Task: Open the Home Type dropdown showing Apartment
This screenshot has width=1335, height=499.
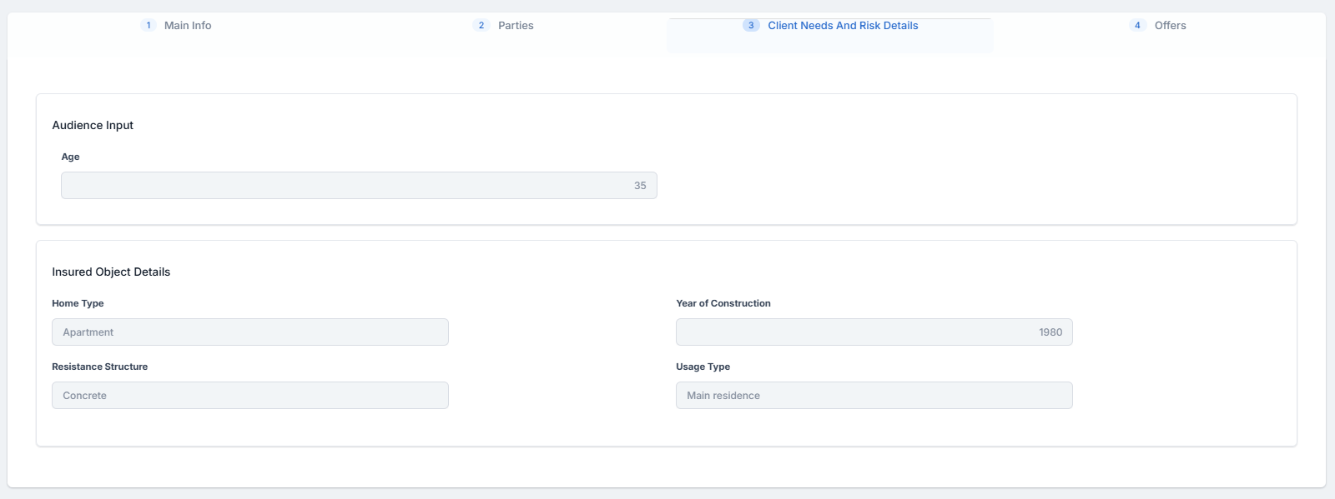Action: click(x=250, y=332)
